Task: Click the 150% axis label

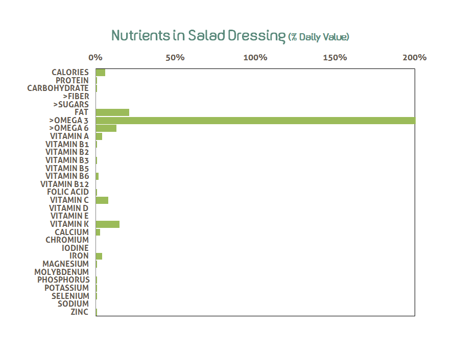Action: [x=335, y=57]
